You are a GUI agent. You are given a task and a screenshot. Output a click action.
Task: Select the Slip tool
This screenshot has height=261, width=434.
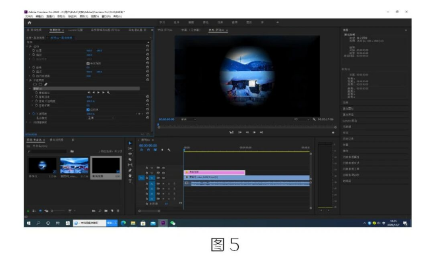[x=130, y=165]
